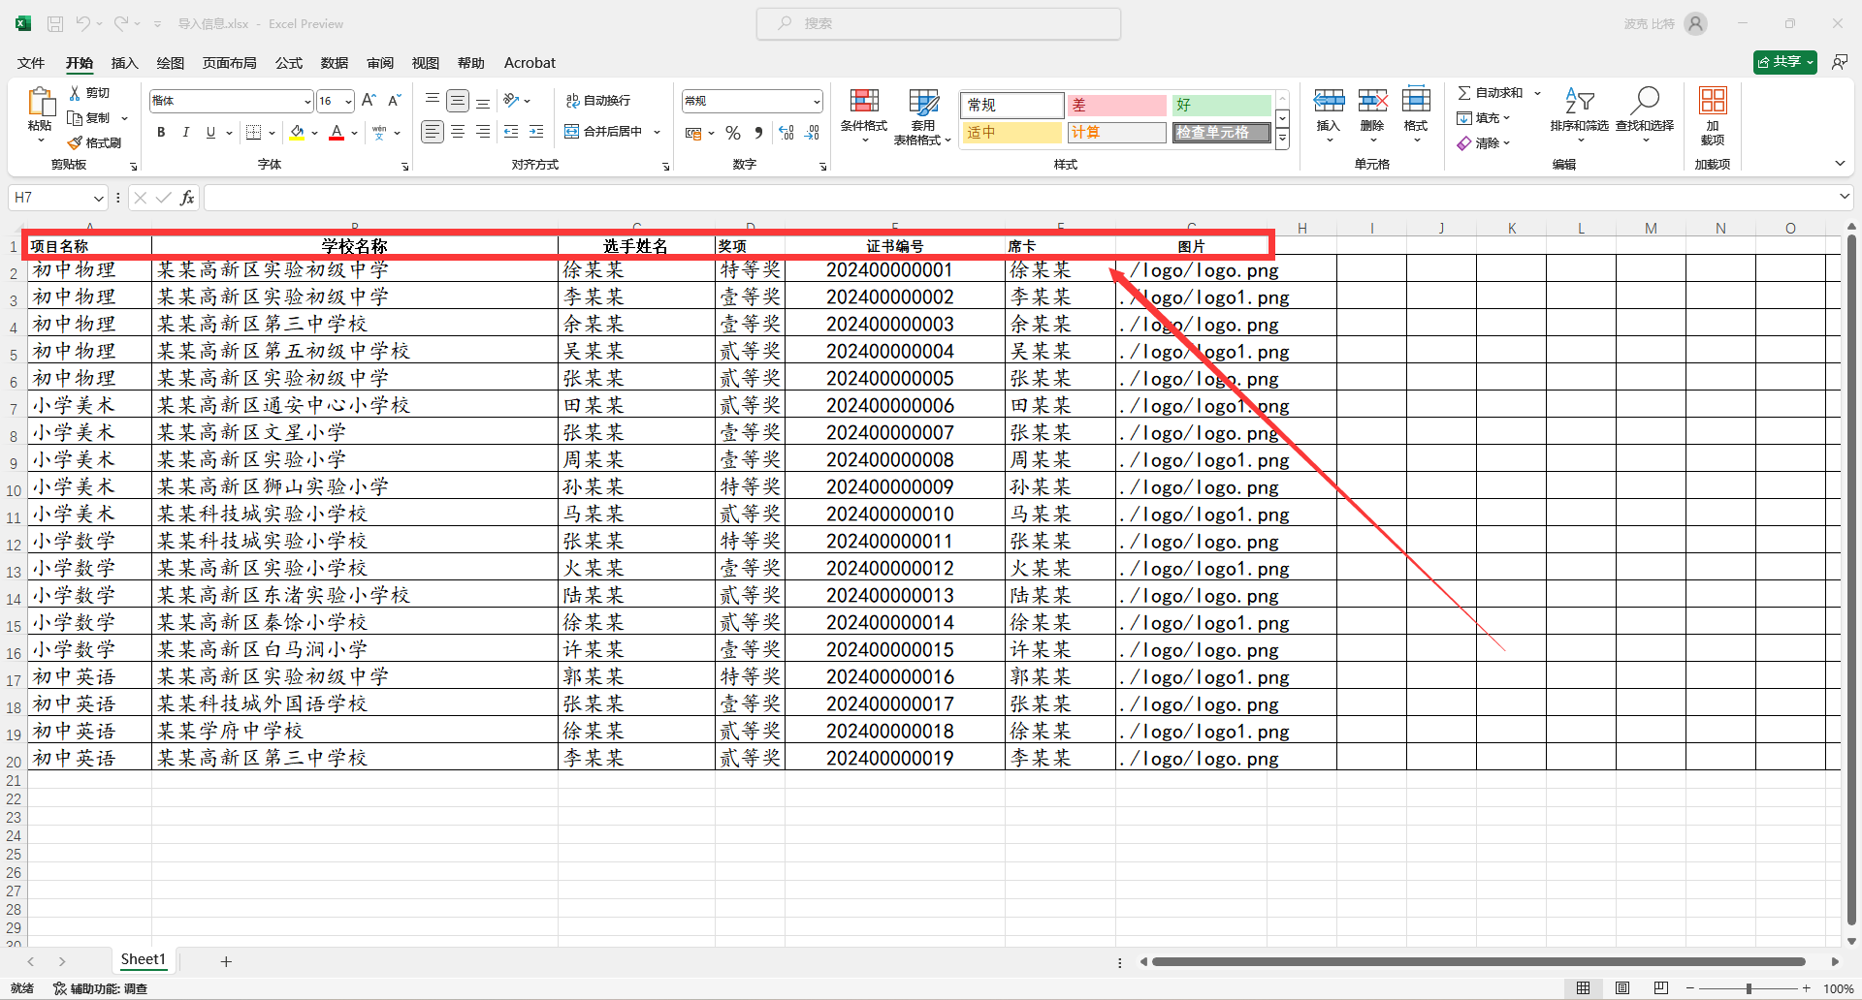The image size is (1862, 1000).
Task: Expand the number format combo box
Action: click(x=817, y=102)
